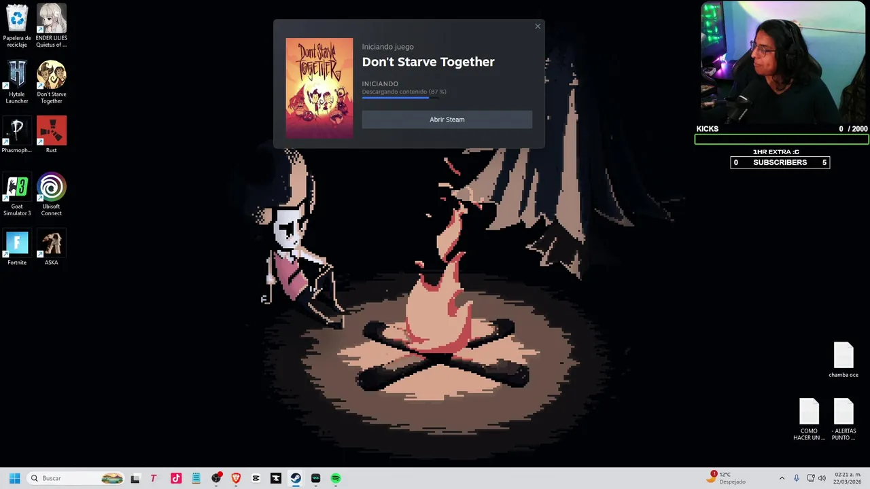This screenshot has width=870, height=489.
Task: Open the network tray icon
Action: 811,478
